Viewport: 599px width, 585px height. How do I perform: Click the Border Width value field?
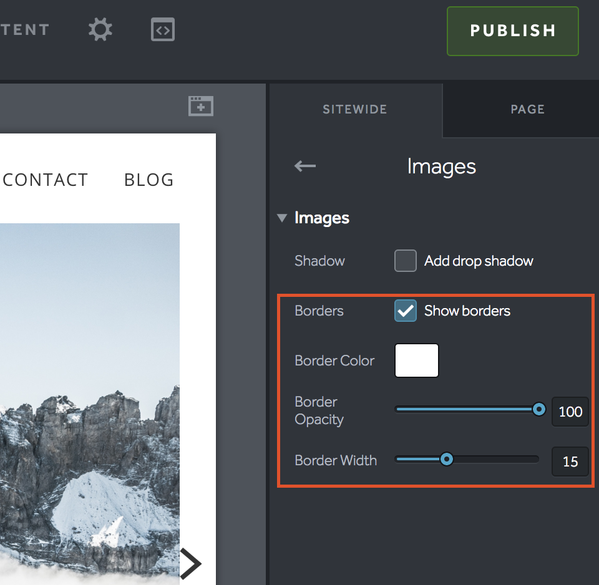[570, 462]
